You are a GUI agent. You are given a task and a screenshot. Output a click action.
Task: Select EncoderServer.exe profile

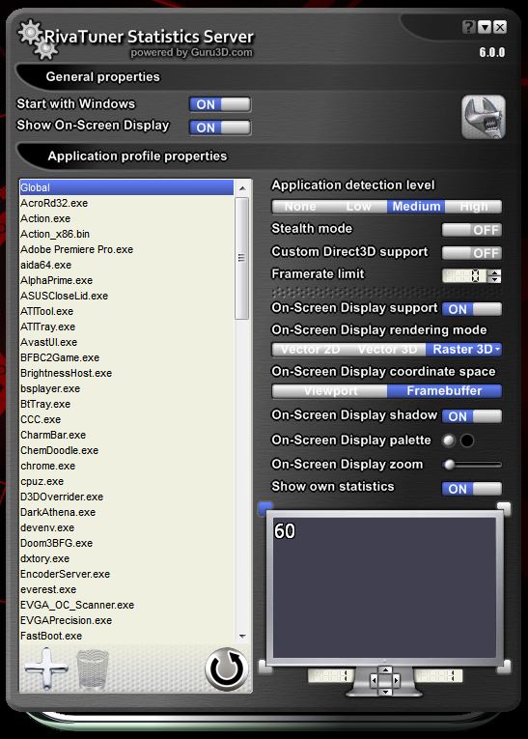[x=126, y=574]
